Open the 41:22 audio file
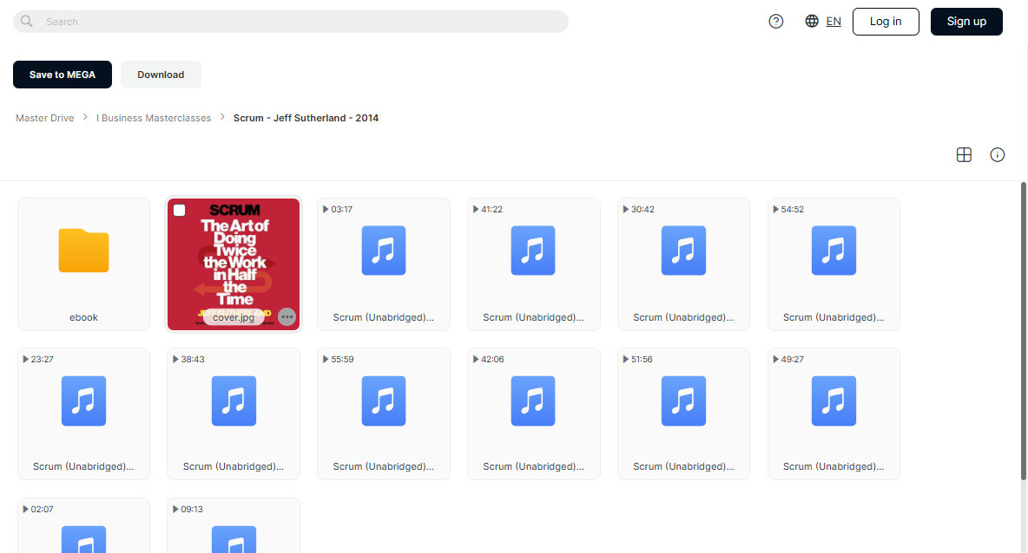Image resolution: width=1028 pixels, height=553 pixels. [x=534, y=264]
